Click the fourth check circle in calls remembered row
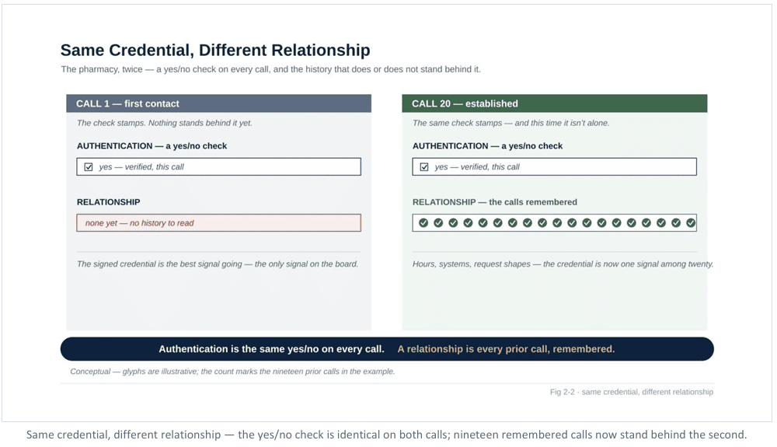The image size is (777, 447). pos(468,223)
